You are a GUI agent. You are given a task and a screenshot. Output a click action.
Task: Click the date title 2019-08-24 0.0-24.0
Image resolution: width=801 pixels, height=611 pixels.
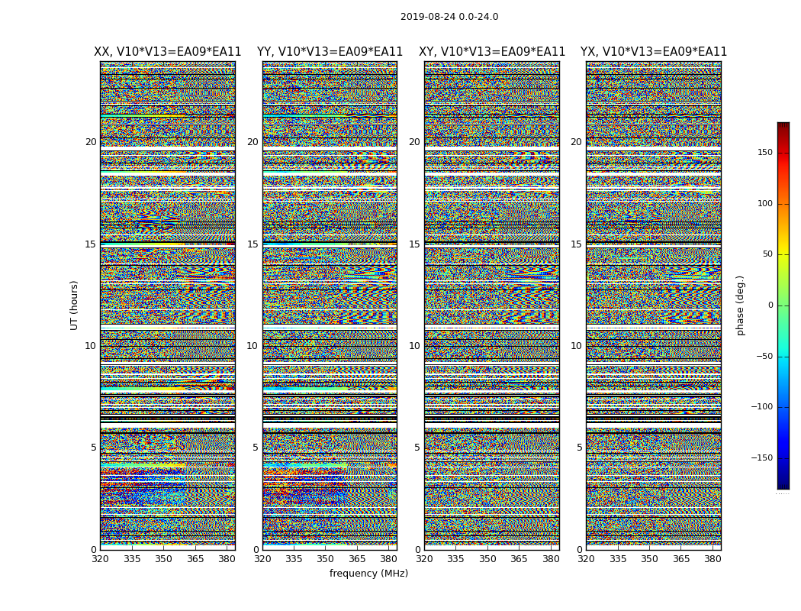(449, 17)
